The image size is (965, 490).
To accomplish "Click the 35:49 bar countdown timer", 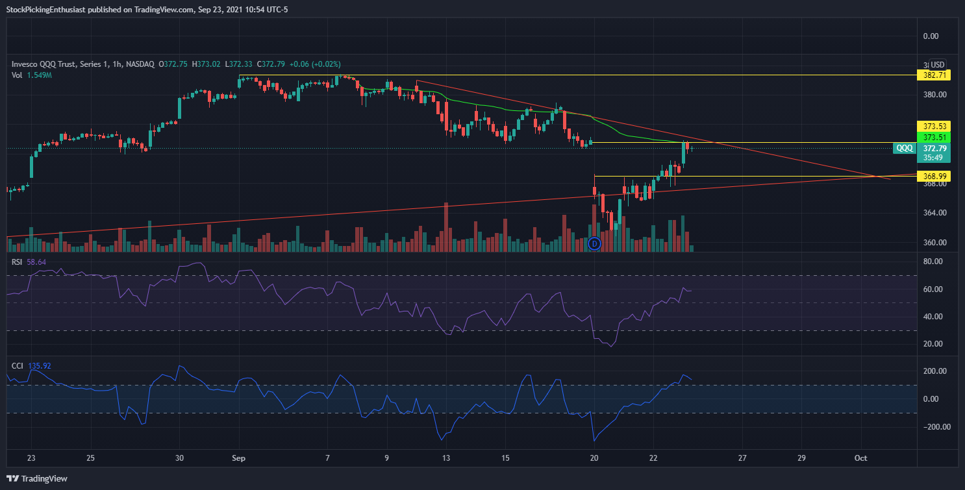I will tap(933, 157).
